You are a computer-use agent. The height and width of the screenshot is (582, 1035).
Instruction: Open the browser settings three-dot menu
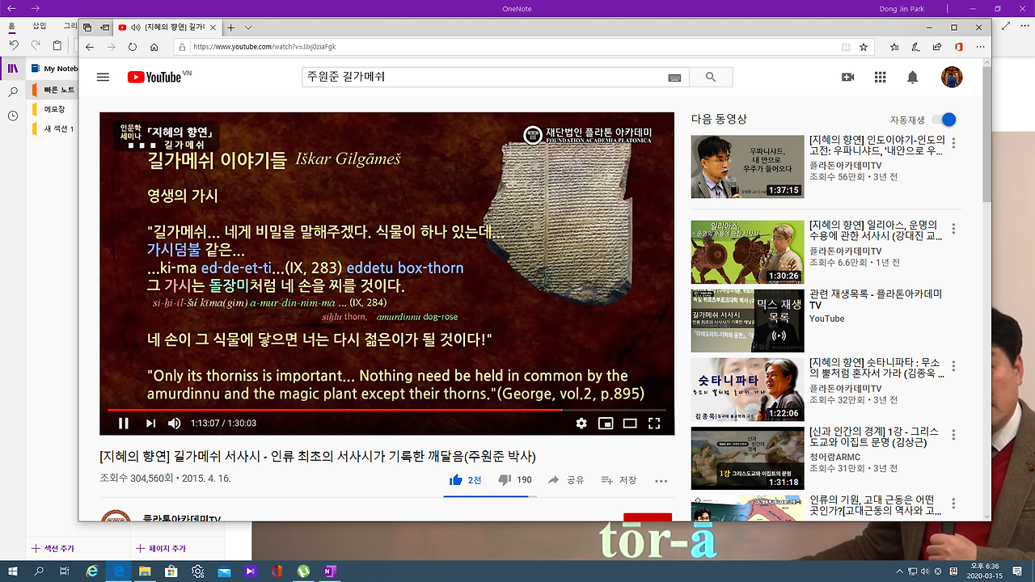(x=979, y=46)
